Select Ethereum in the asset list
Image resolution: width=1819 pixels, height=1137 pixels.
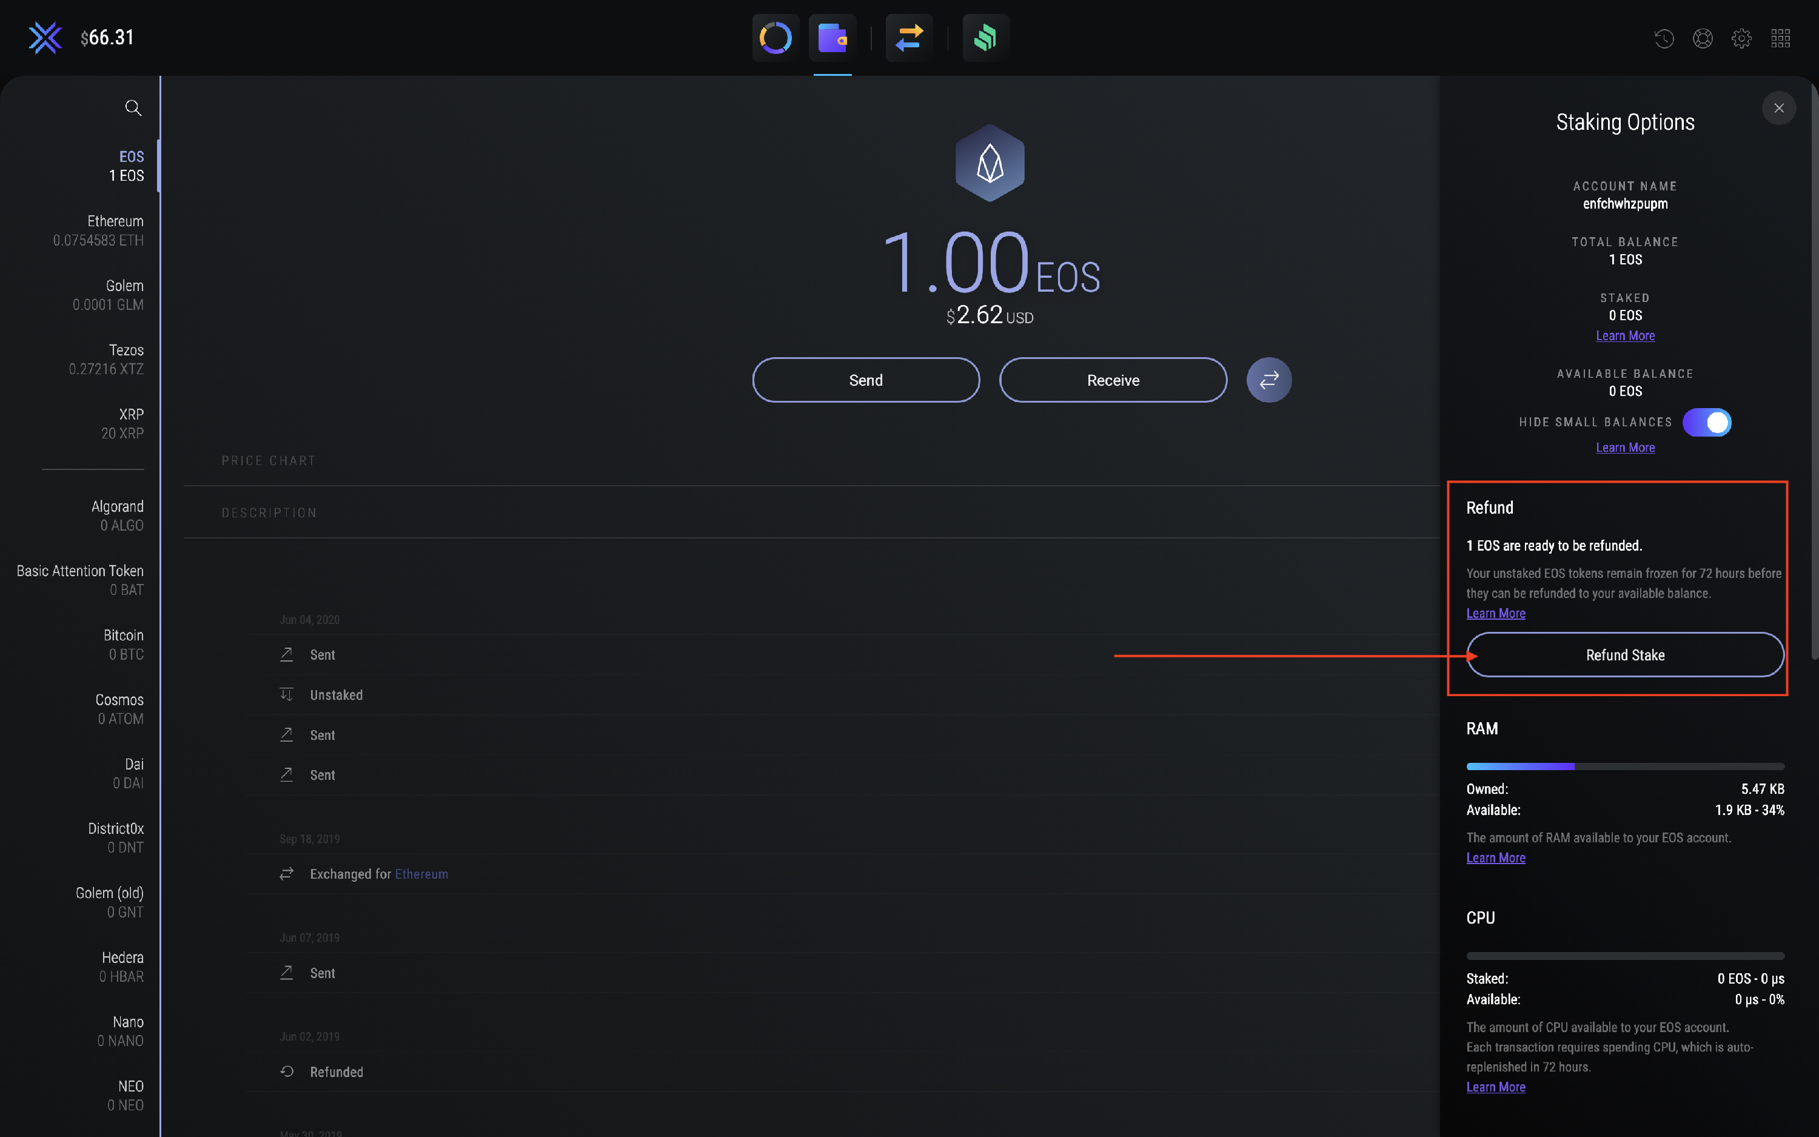98,230
